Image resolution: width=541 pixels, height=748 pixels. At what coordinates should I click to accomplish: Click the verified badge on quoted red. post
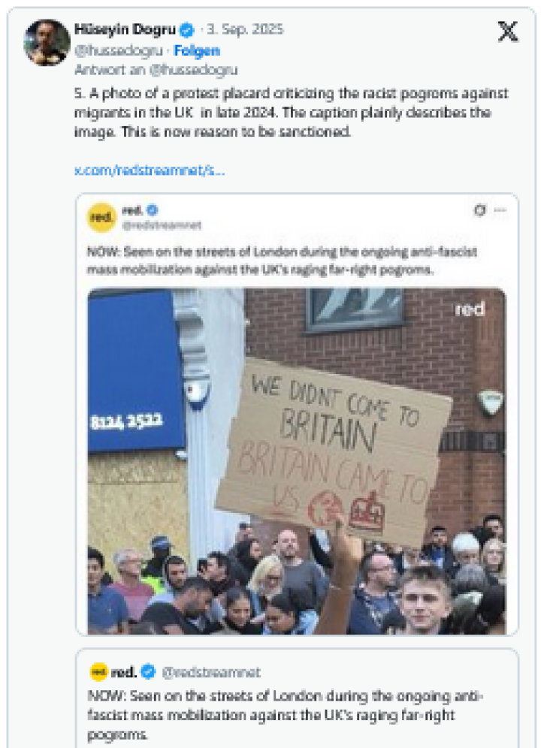[153, 210]
